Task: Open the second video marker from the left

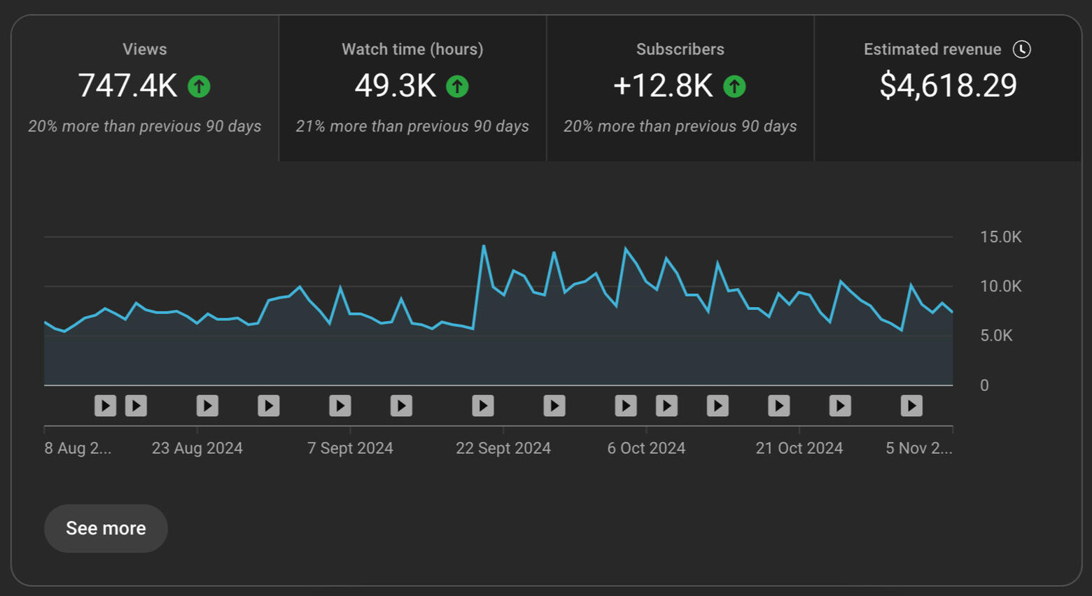Action: 136,406
